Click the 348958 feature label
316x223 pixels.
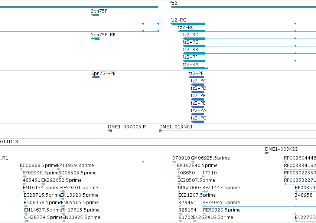pyautogui.click(x=304, y=195)
